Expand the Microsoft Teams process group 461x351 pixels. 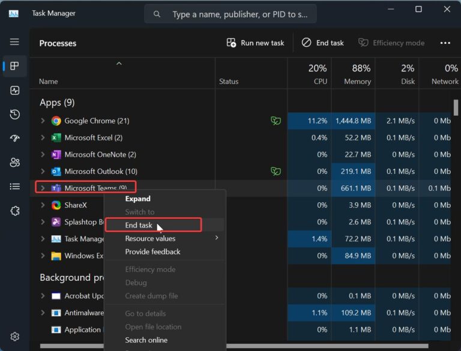43,188
